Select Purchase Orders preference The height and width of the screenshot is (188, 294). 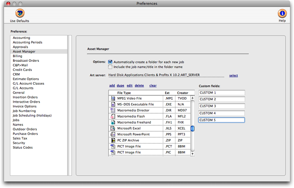39,134
